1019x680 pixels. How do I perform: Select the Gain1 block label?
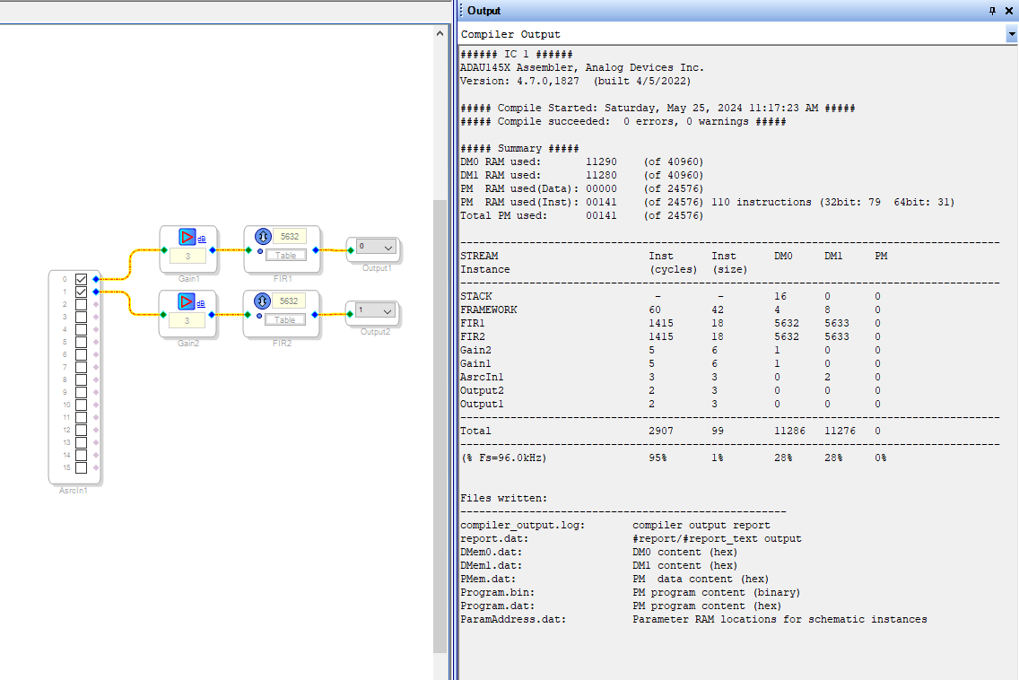point(189,279)
